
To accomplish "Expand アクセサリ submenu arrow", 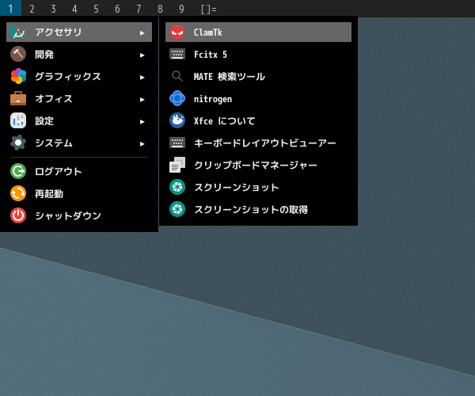I will pyautogui.click(x=142, y=32).
